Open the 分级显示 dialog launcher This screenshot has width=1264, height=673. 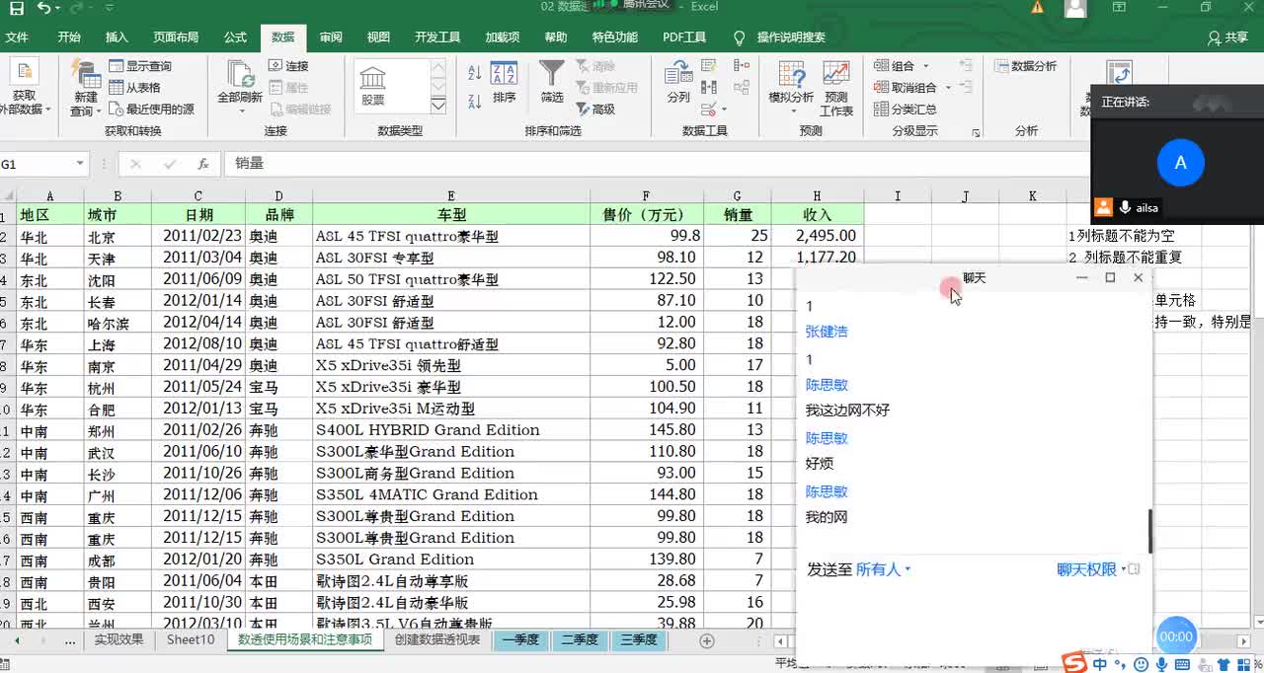tap(976, 132)
